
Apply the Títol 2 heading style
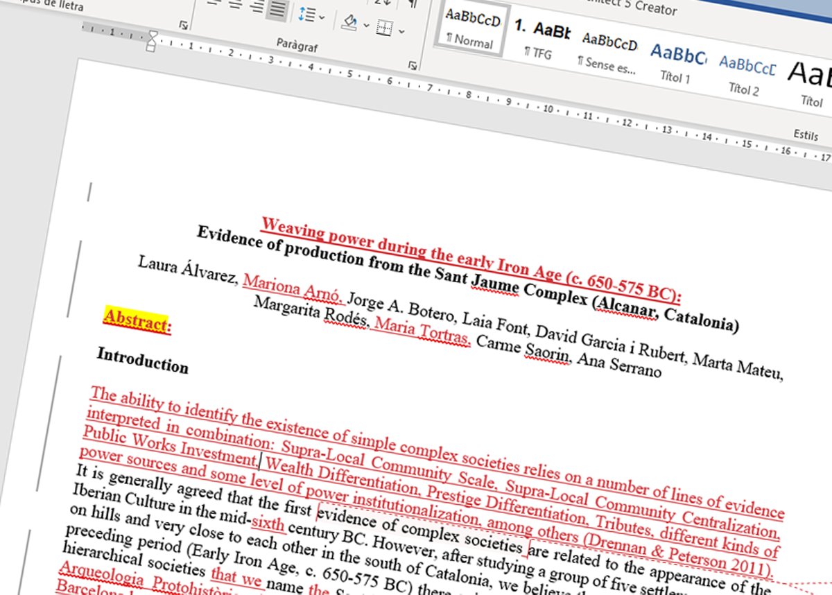[746, 75]
